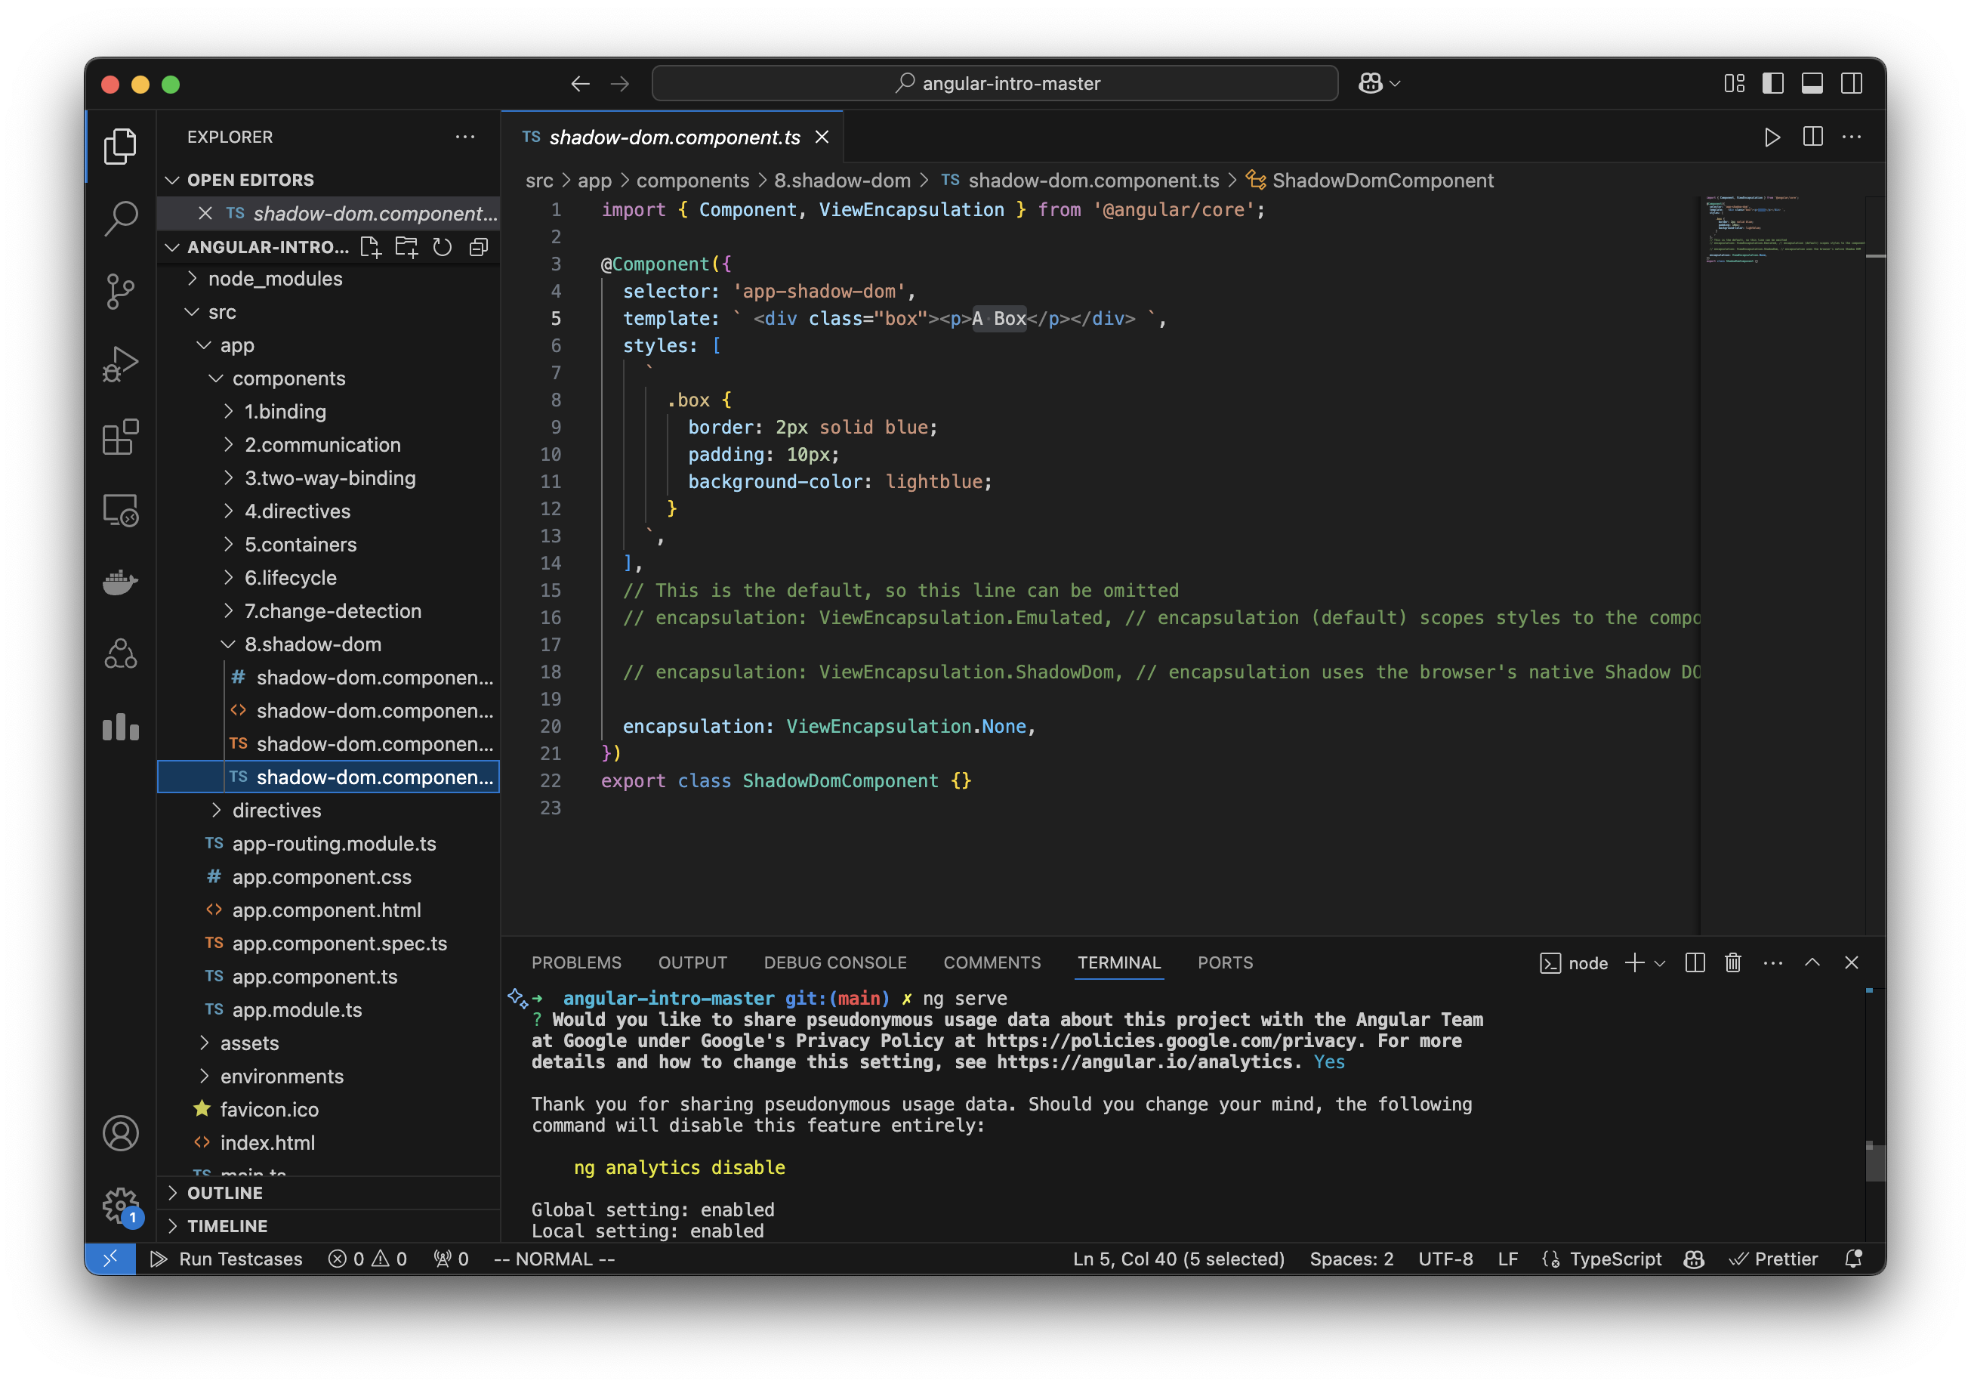
Task: Expand the 1.binding folder
Action: click(328, 412)
